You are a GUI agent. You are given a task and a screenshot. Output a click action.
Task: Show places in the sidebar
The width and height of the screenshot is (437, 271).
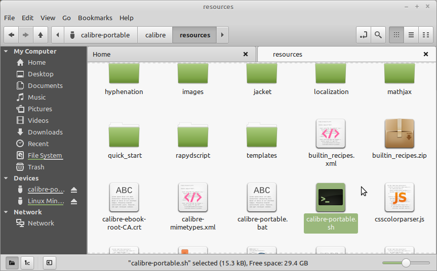(x=12, y=263)
